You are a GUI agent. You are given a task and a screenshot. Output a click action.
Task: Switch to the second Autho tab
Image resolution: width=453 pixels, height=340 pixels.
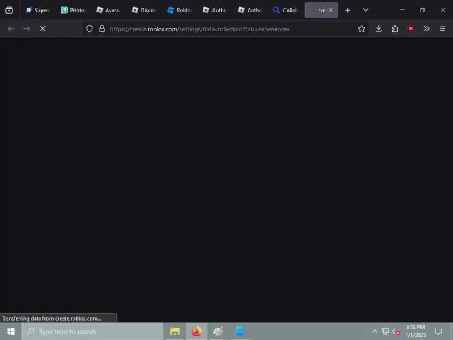pyautogui.click(x=250, y=10)
